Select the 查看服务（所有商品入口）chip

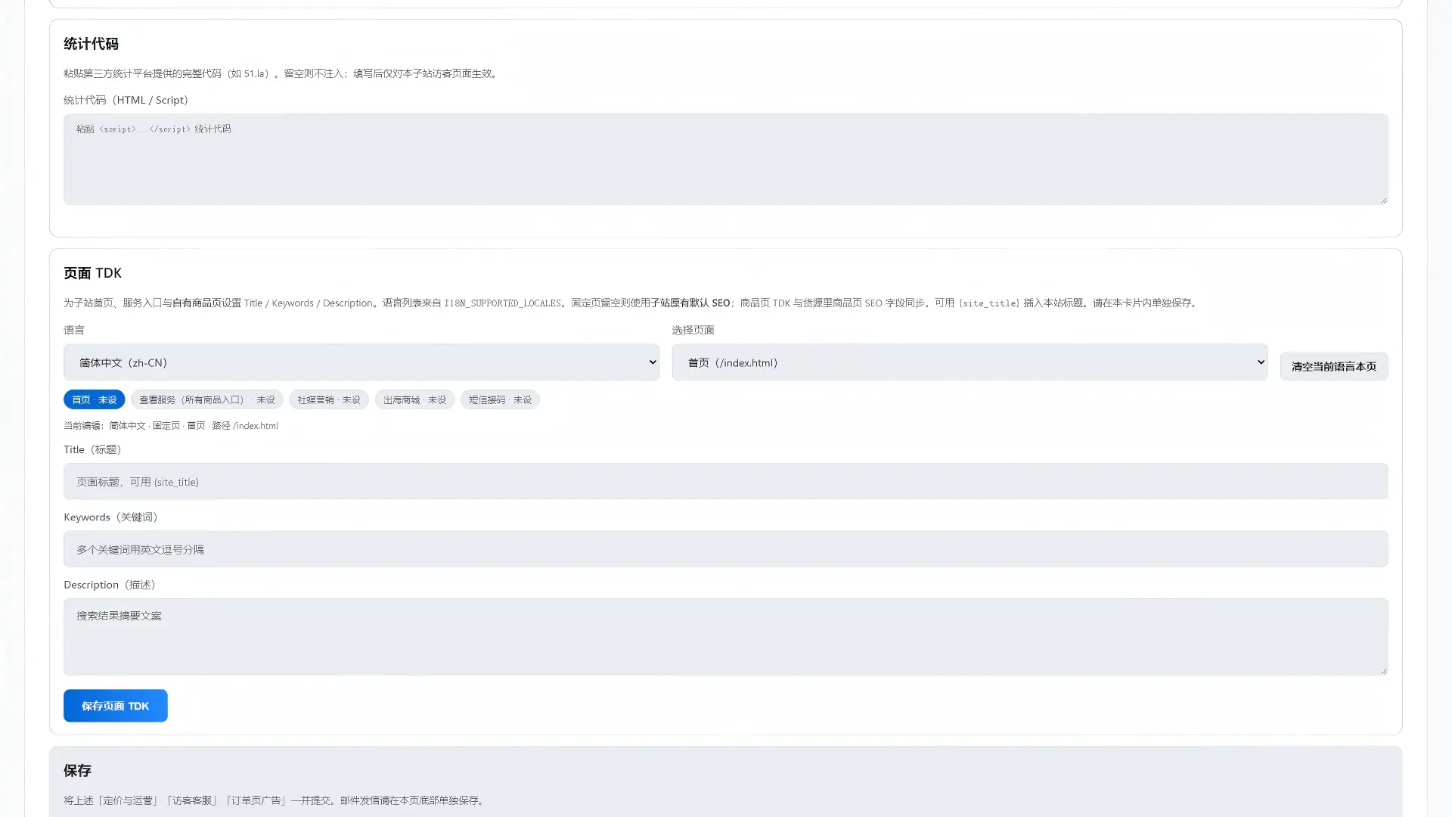tap(206, 399)
